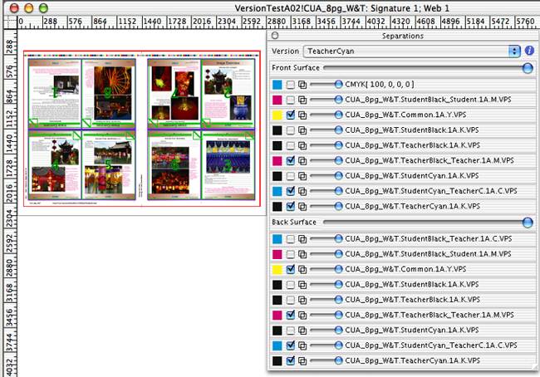Image resolution: width=540 pixels, height=377 pixels.
Task: Select page 3 thumbnail in the signature layout
Action: pyautogui.click(x=224, y=166)
